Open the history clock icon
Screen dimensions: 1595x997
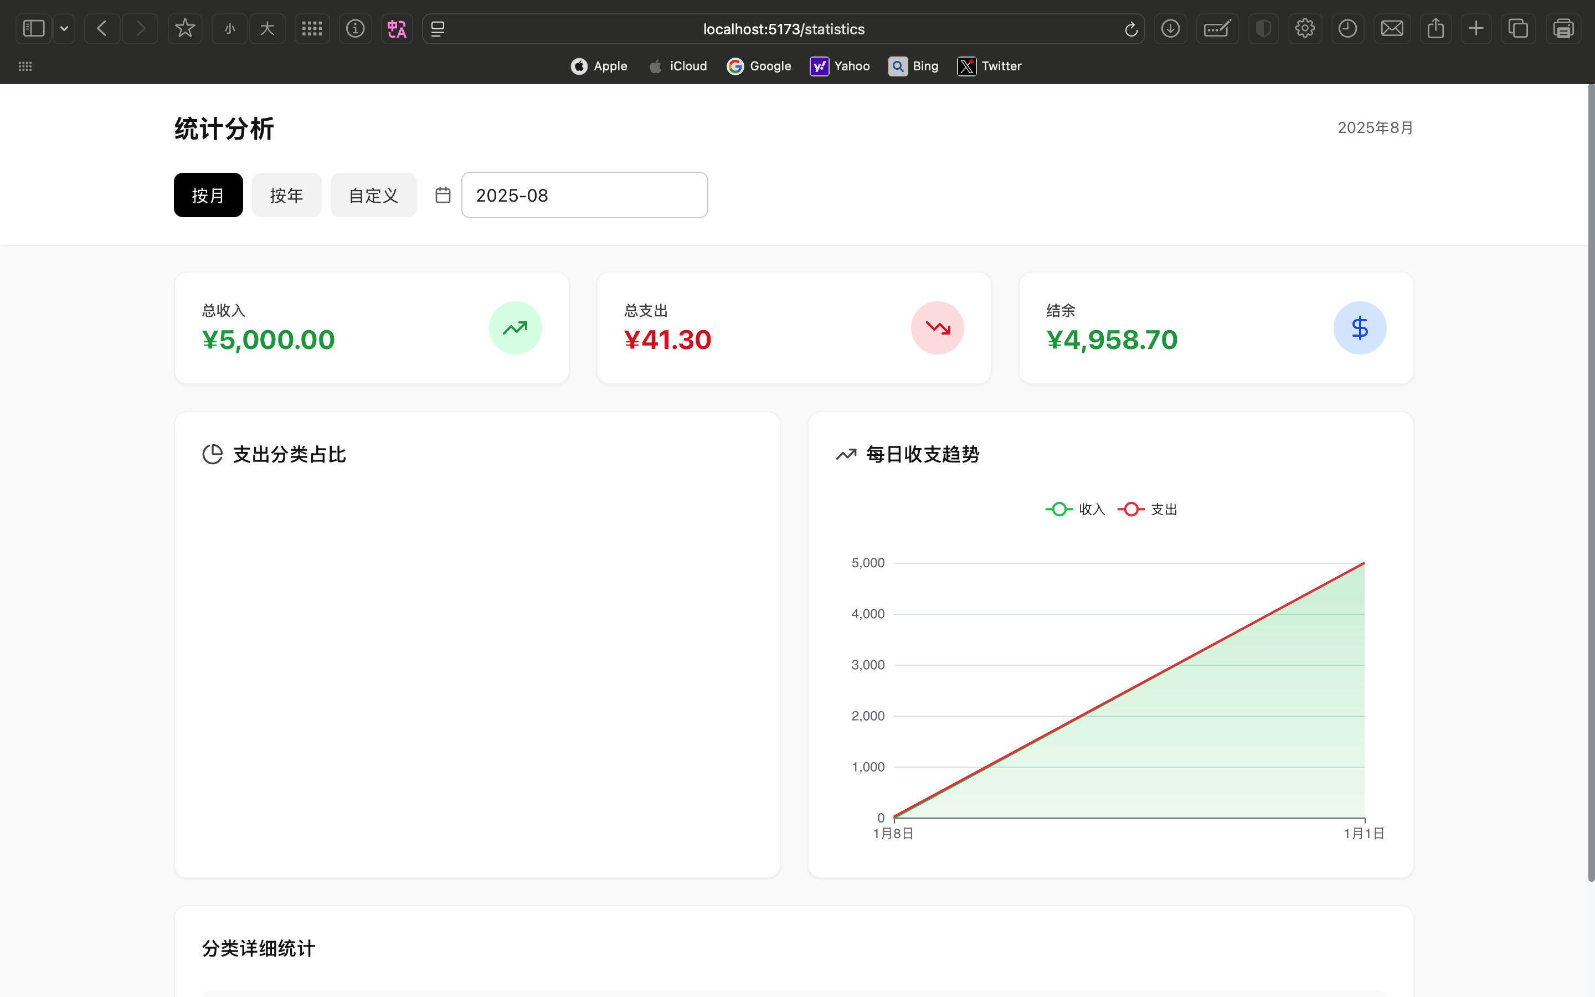(1348, 28)
